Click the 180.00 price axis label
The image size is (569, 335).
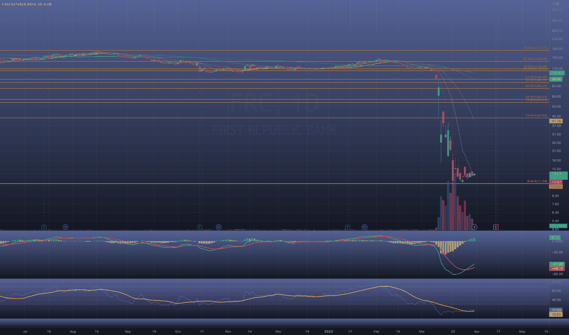point(557,49)
